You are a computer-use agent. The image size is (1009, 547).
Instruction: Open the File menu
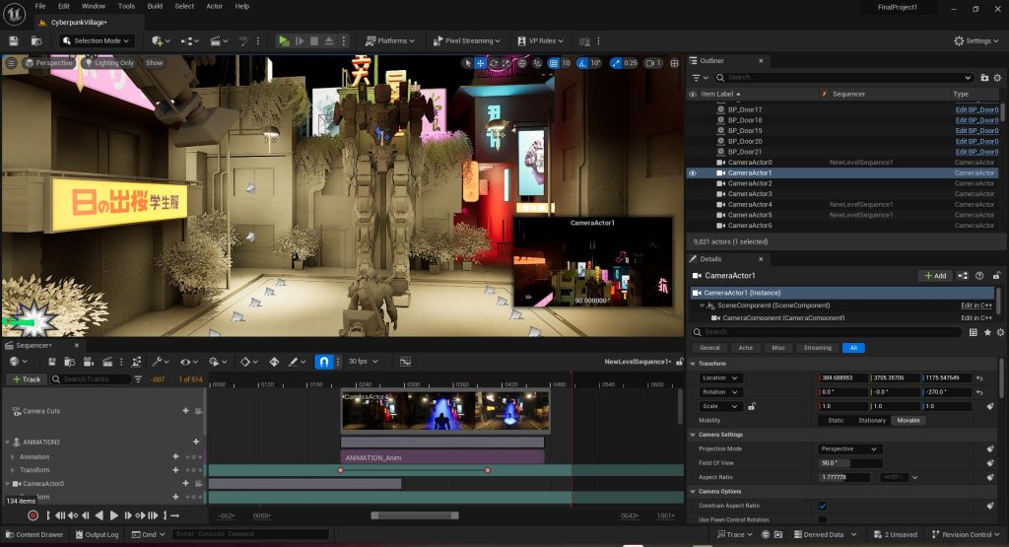39,6
